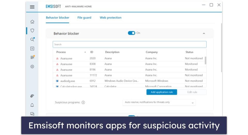Minimize the Emsisoft window
The width and height of the screenshot is (248, 135).
(204, 5)
